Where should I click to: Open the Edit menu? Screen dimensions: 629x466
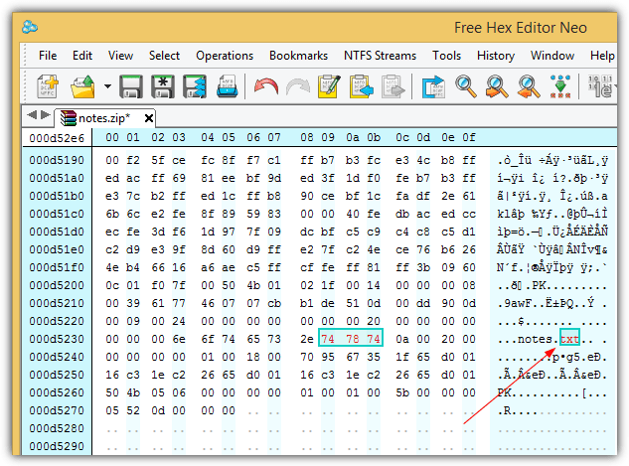coord(82,56)
